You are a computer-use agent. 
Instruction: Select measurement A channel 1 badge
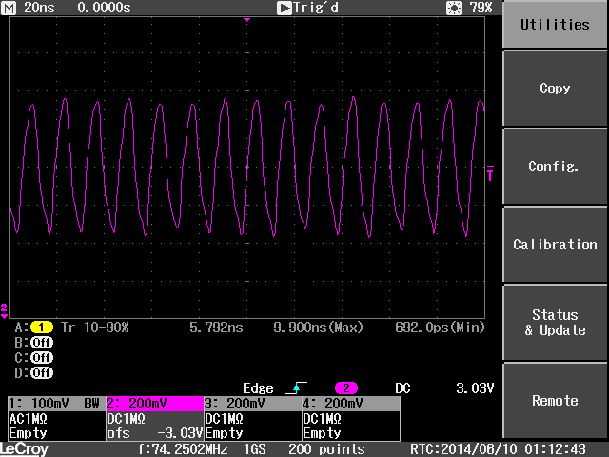[x=42, y=328]
